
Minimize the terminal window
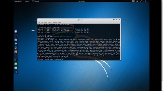[114, 19]
